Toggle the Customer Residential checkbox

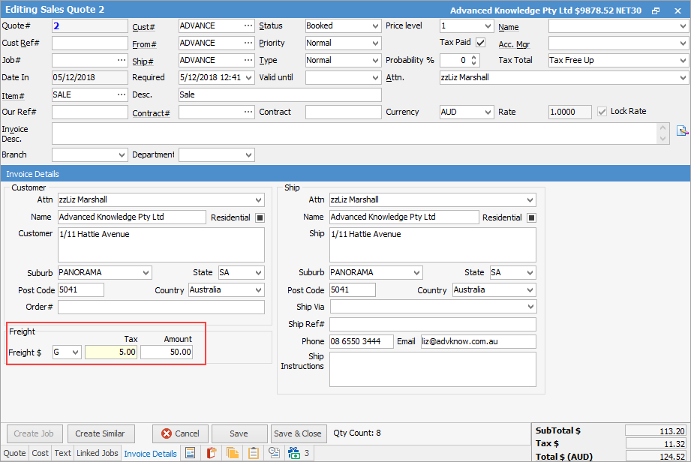click(260, 217)
